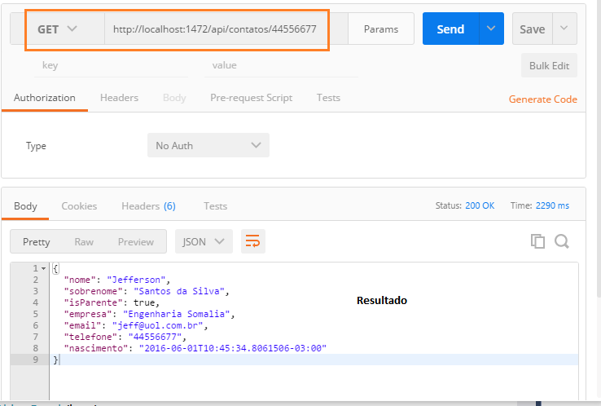
Task: Open search in response icon
Action: tap(562, 241)
